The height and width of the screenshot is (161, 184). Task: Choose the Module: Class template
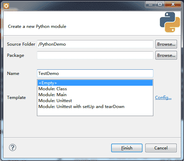coord(95,89)
